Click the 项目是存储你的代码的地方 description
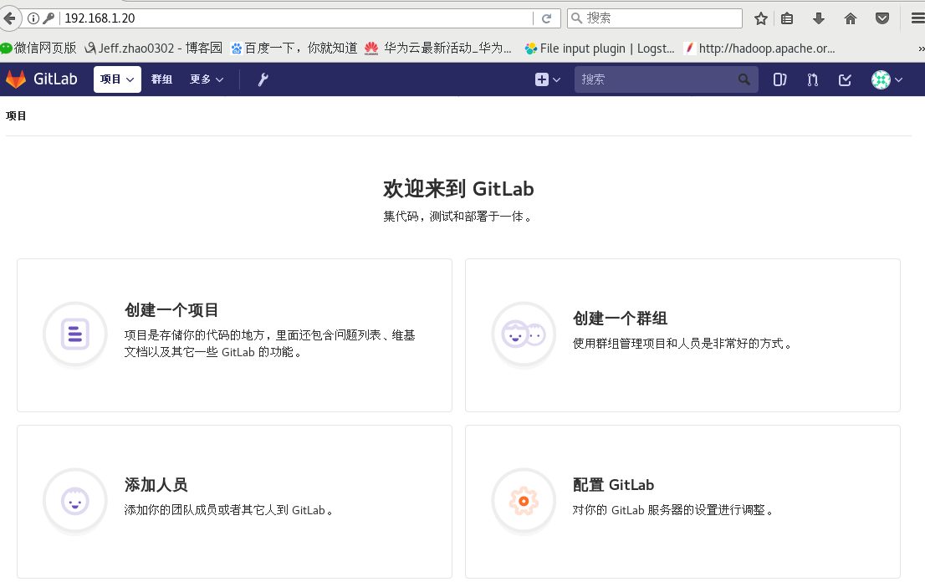Screen dimensions: 925x582 [269, 343]
